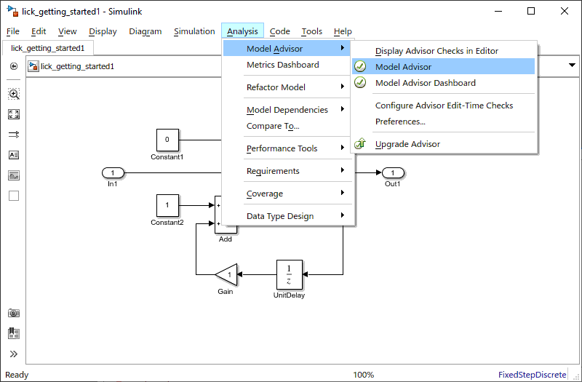Open the Diagram menu

pyautogui.click(x=145, y=31)
